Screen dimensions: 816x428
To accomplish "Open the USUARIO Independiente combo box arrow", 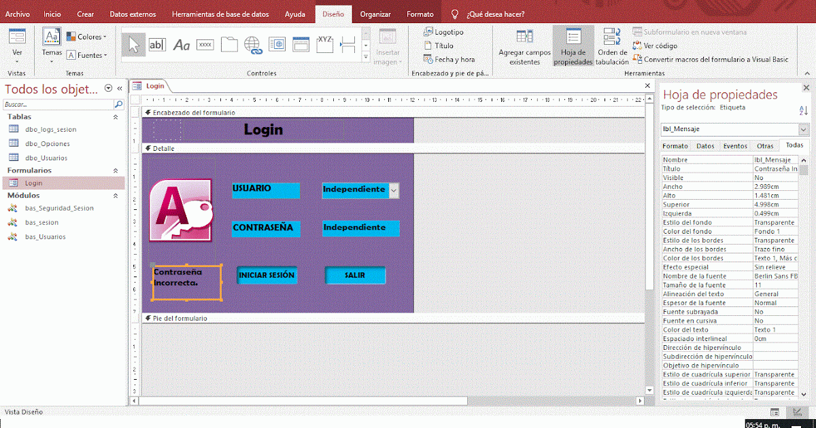I will pos(394,191).
